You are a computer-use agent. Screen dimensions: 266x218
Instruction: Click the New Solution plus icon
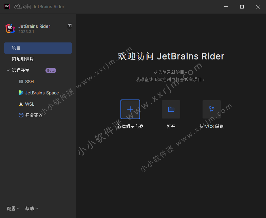(130, 109)
